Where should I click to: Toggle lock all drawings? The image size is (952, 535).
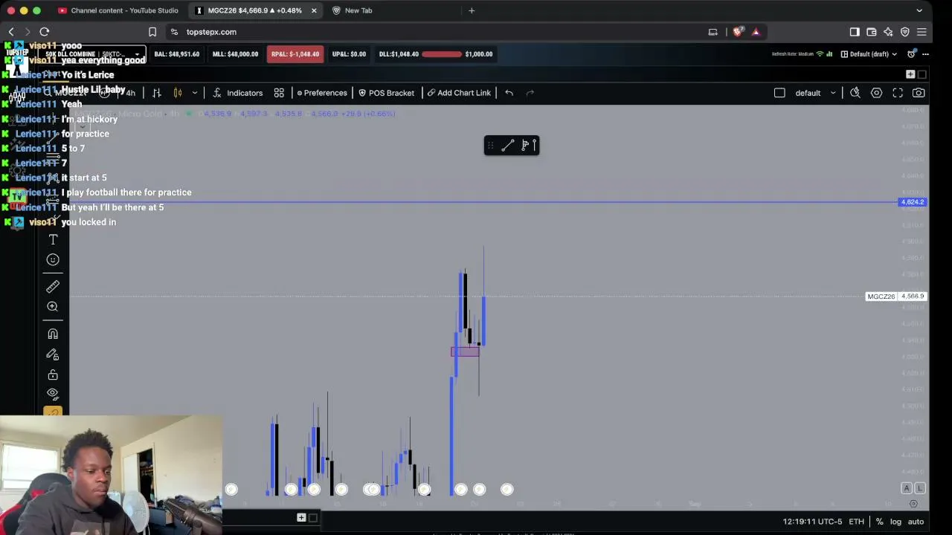53,374
